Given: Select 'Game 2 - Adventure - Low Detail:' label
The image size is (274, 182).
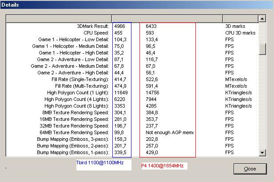Looking at the screenshot, I should [73, 59].
